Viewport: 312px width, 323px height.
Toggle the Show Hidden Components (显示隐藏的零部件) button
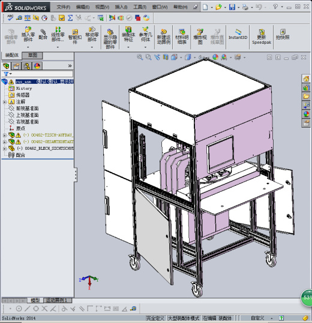pyautogui.click(x=110, y=39)
